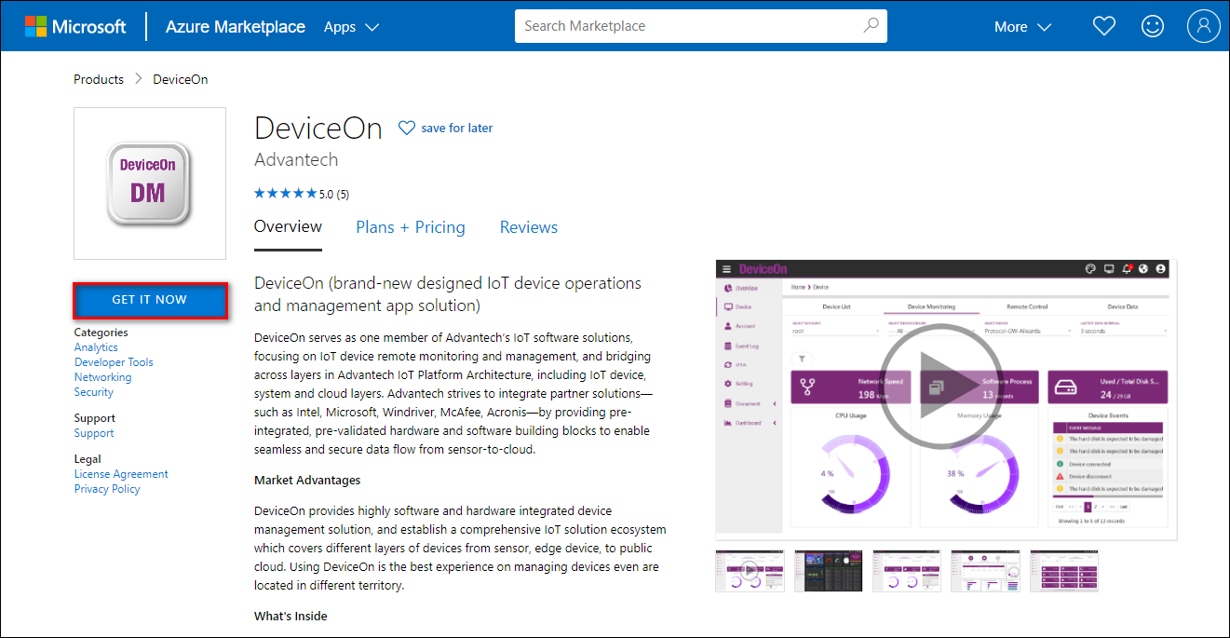Open the Reviews tab
The height and width of the screenshot is (638, 1230).
[x=529, y=227]
